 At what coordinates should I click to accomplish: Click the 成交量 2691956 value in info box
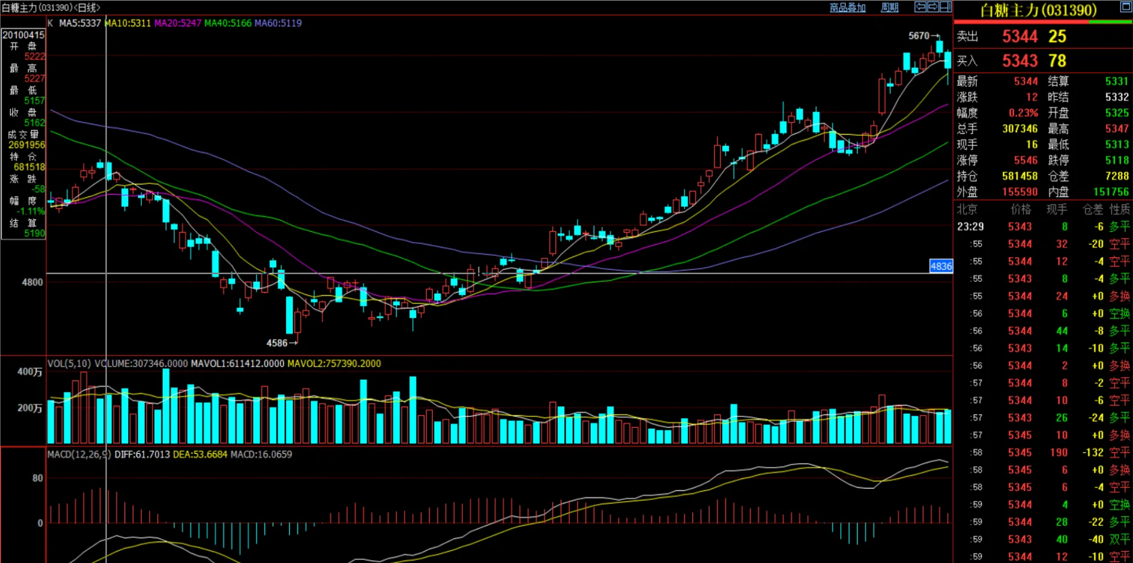[26, 145]
